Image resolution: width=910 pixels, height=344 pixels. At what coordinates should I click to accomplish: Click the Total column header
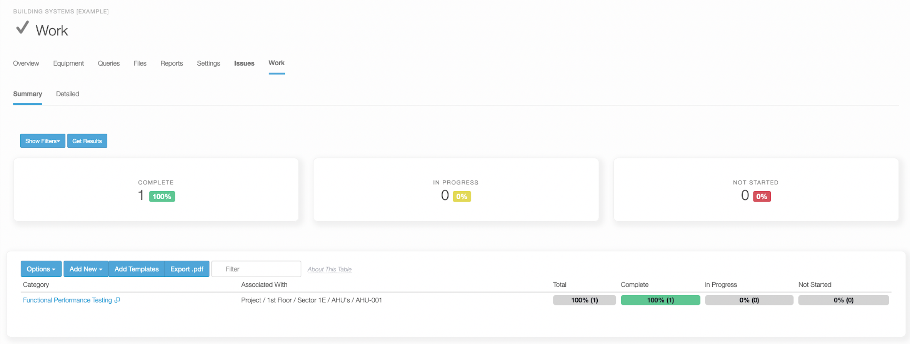pos(560,285)
